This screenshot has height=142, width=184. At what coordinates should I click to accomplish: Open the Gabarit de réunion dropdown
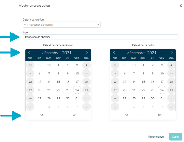point(62,25)
